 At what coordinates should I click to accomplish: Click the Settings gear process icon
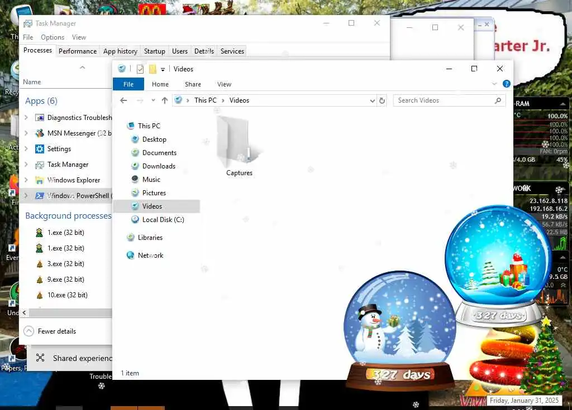click(40, 149)
